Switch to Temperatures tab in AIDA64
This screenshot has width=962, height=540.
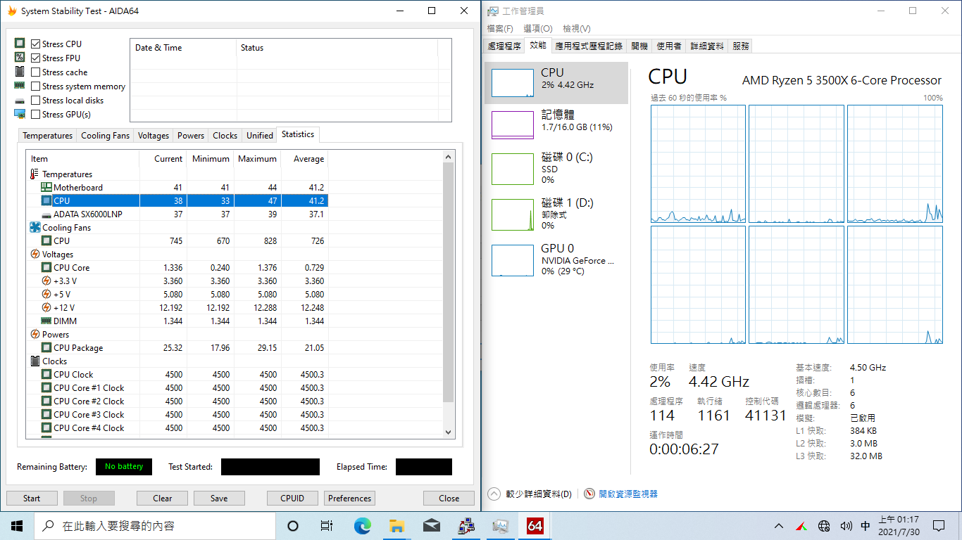tap(47, 136)
